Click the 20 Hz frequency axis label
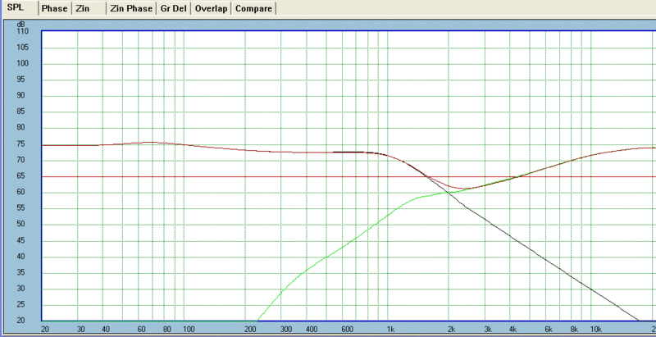The width and height of the screenshot is (656, 337). click(45, 330)
